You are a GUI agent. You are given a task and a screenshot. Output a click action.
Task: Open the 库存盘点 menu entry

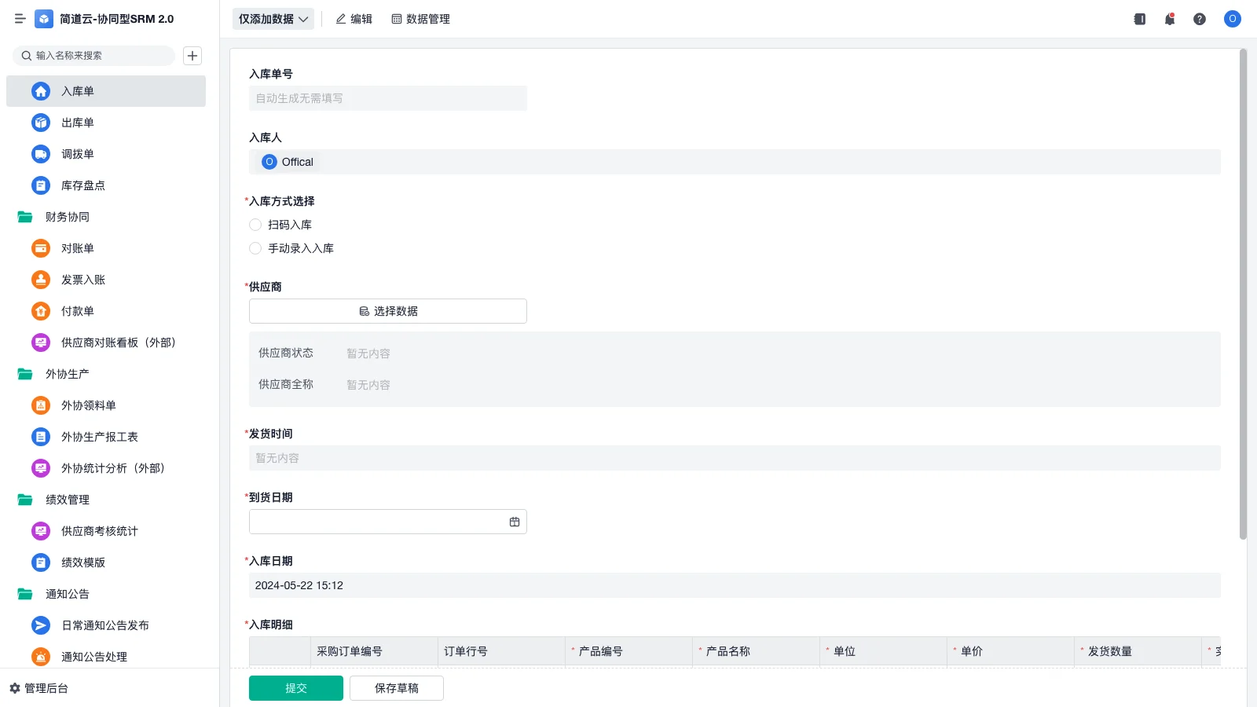[x=106, y=185]
